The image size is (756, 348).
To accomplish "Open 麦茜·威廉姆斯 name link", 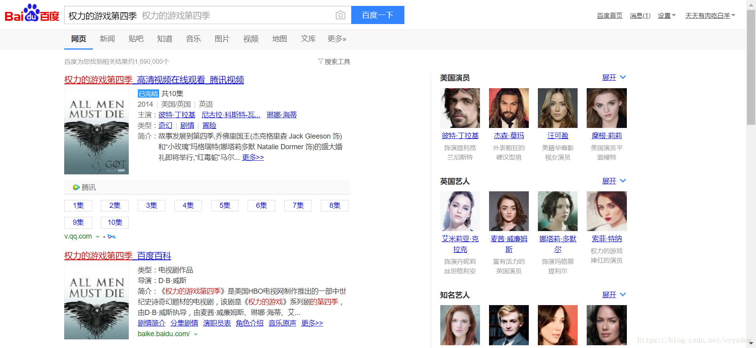I will click(509, 244).
